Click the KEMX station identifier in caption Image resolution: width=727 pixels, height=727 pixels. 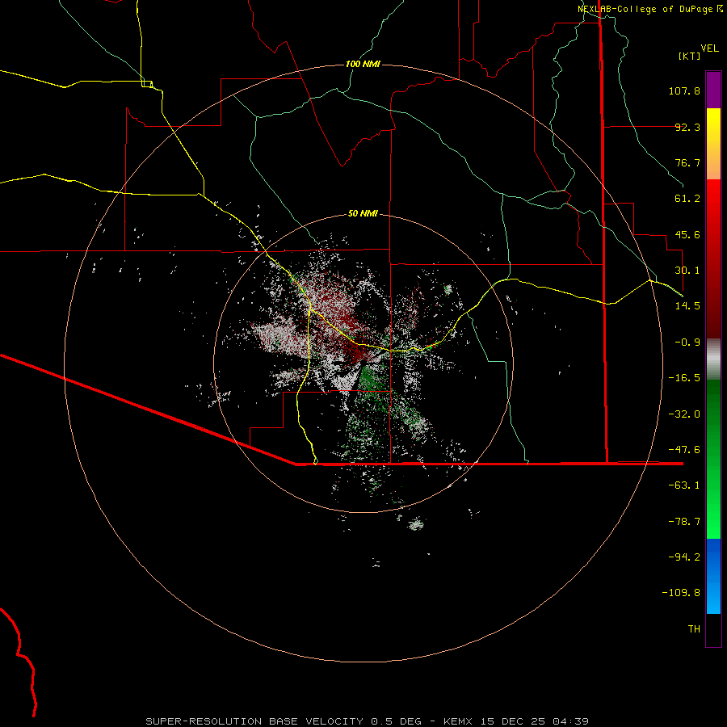click(458, 721)
